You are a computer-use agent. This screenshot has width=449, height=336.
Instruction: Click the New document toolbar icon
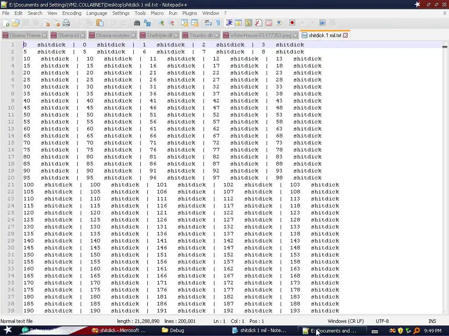pyautogui.click(x=6, y=23)
